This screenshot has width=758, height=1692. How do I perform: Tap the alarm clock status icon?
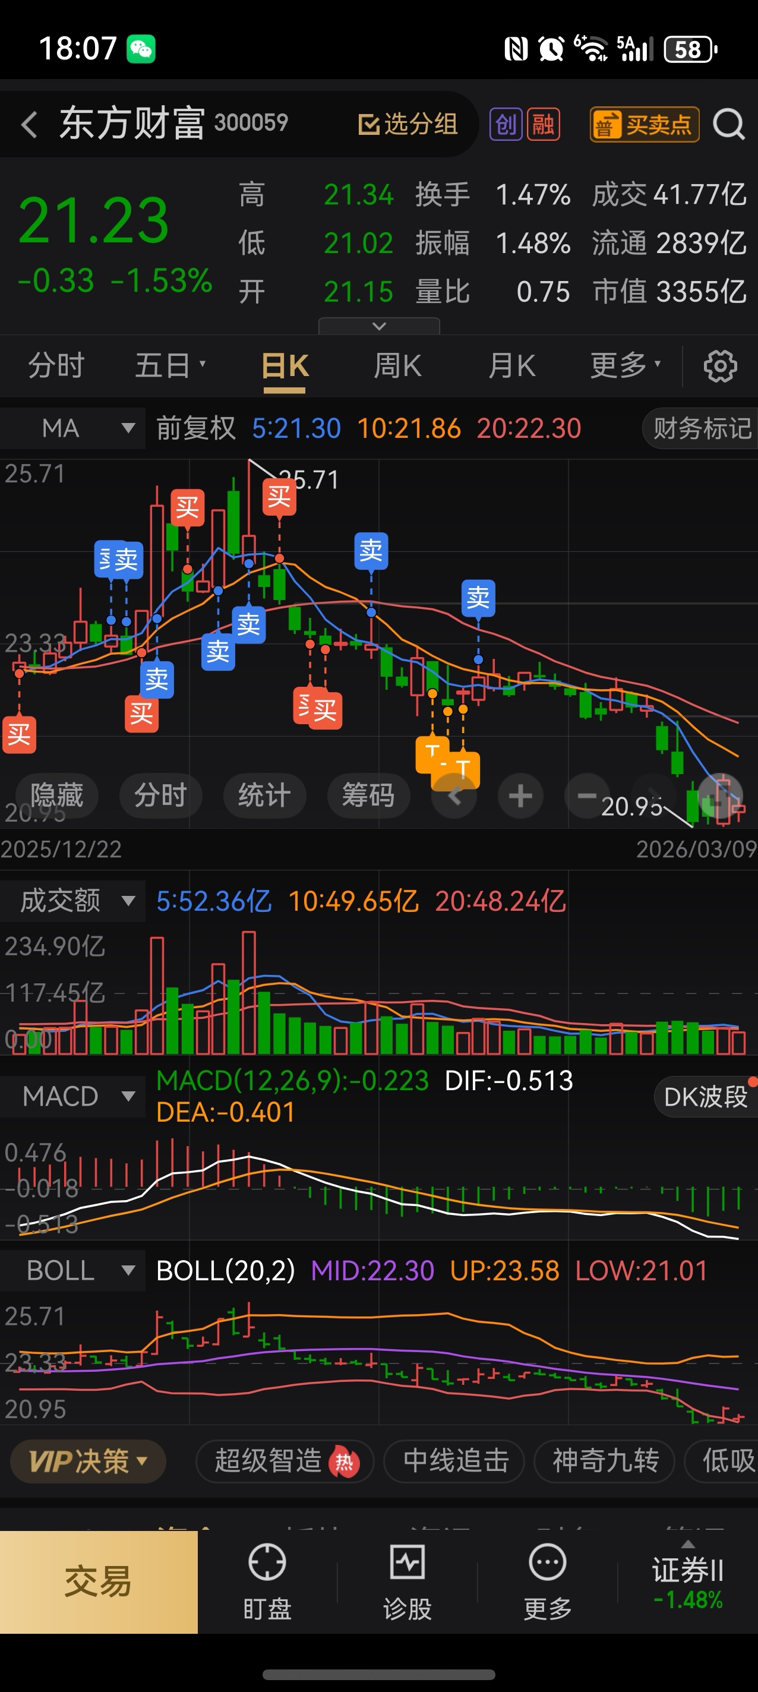[x=551, y=49]
